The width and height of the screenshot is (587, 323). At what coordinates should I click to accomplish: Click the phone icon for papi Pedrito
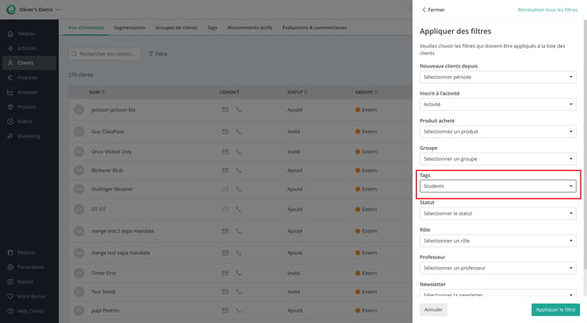pos(238,310)
